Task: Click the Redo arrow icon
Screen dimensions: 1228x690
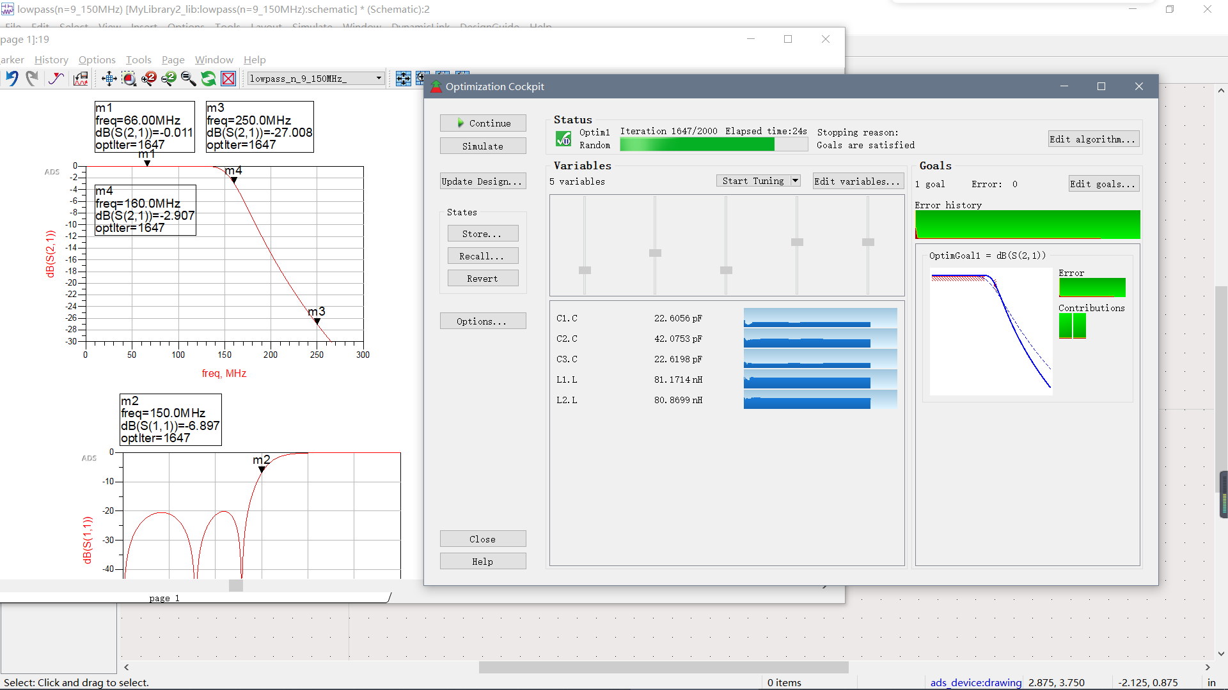Action: 32,78
